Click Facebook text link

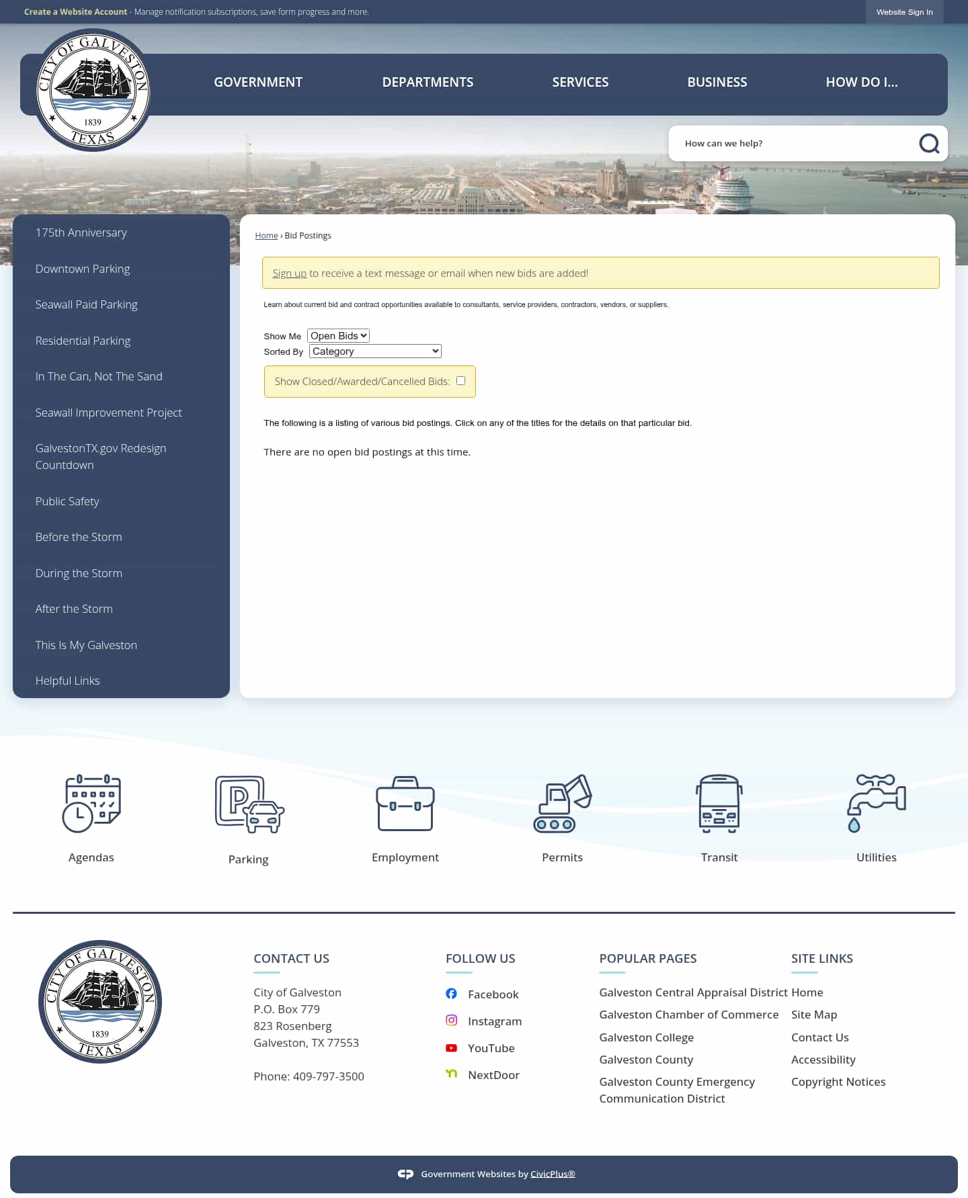(493, 994)
